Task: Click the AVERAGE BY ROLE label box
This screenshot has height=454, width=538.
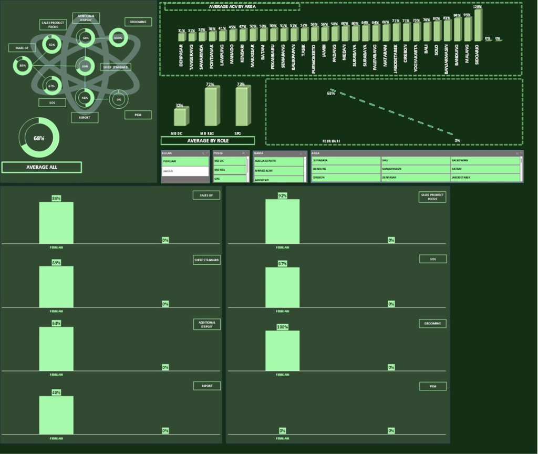Action: 208,141
